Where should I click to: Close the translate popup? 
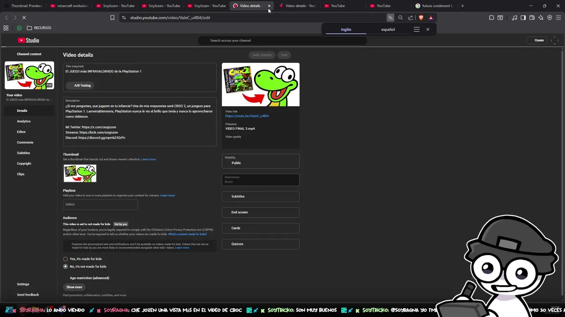428,29
